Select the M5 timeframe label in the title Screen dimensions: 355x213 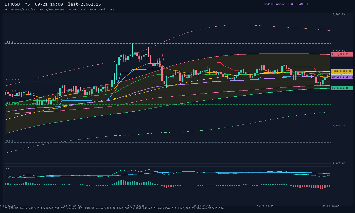click(x=27, y=4)
